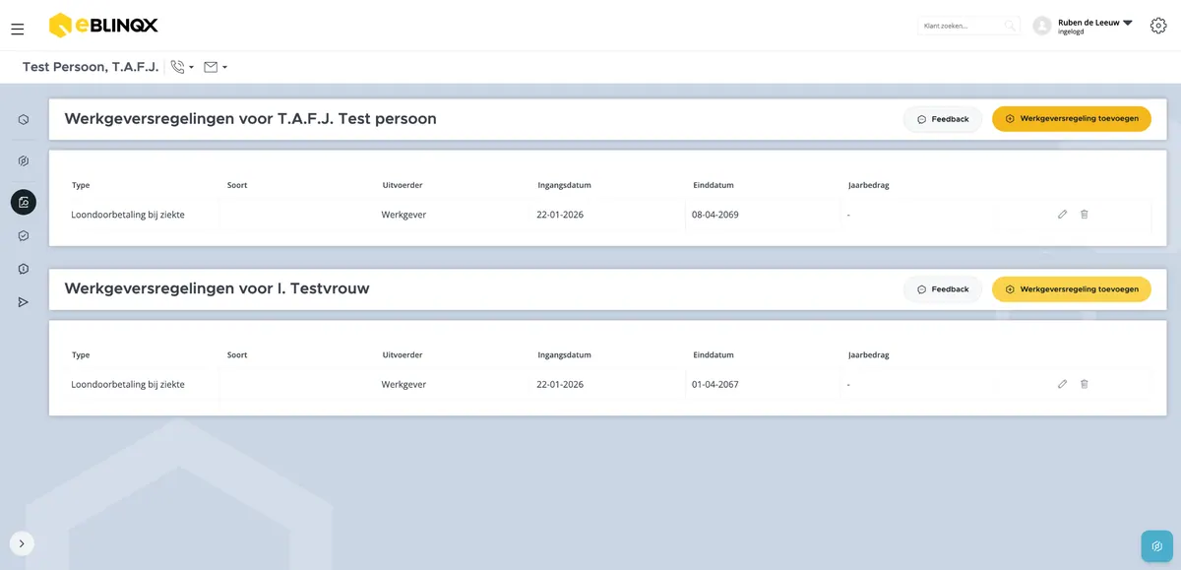
Task: Open the paper-plane send sidebar item
Action: coord(24,302)
